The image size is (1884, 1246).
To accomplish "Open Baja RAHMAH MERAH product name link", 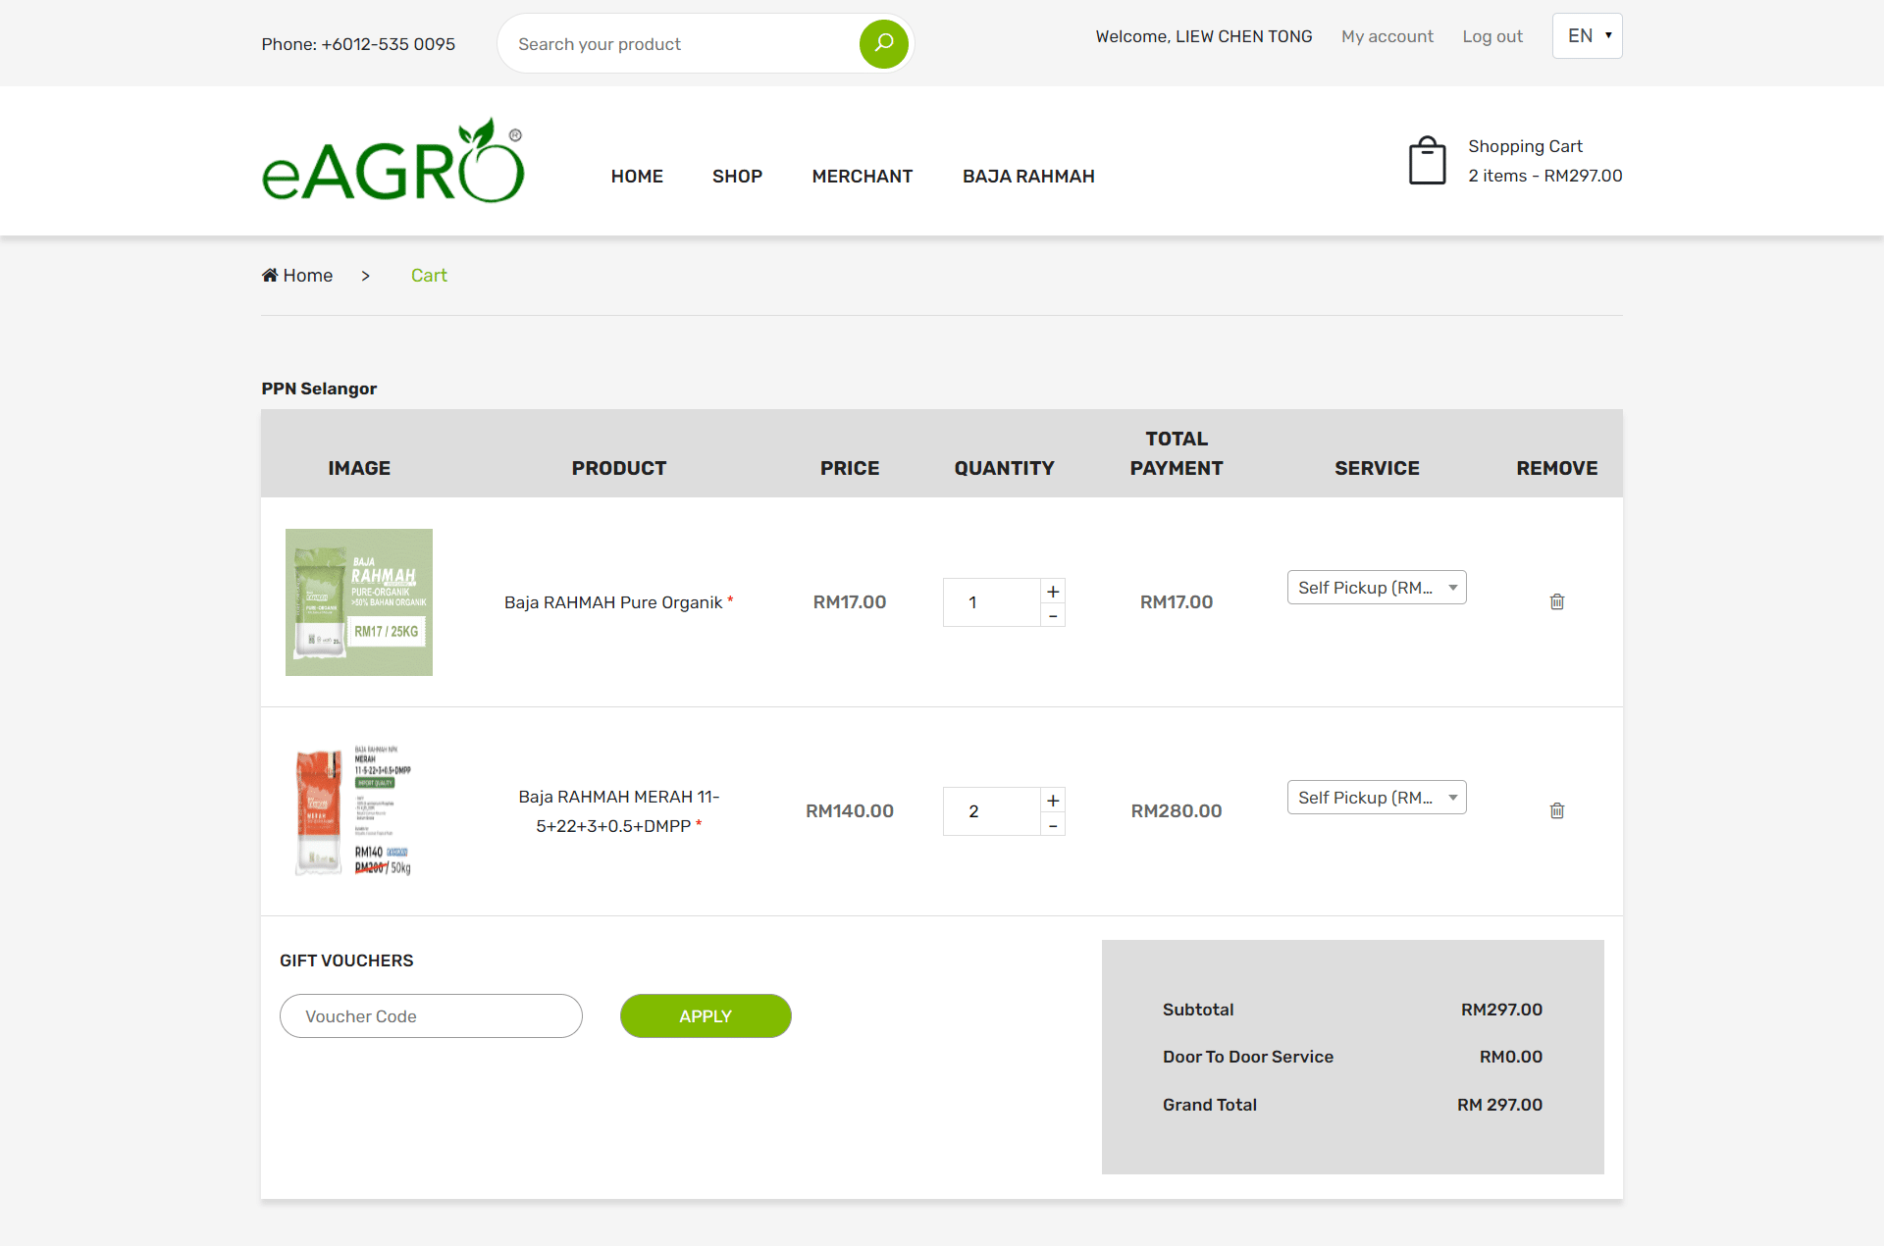I will [x=618, y=811].
